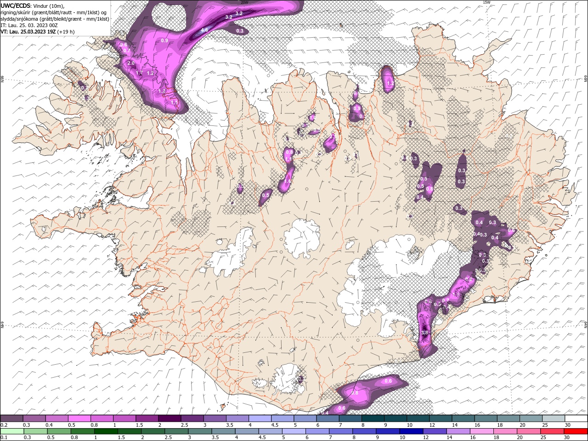Select the medium green 0.8 rain-scale swatch
The width and height of the screenshot is (588, 441).
coord(82,431)
